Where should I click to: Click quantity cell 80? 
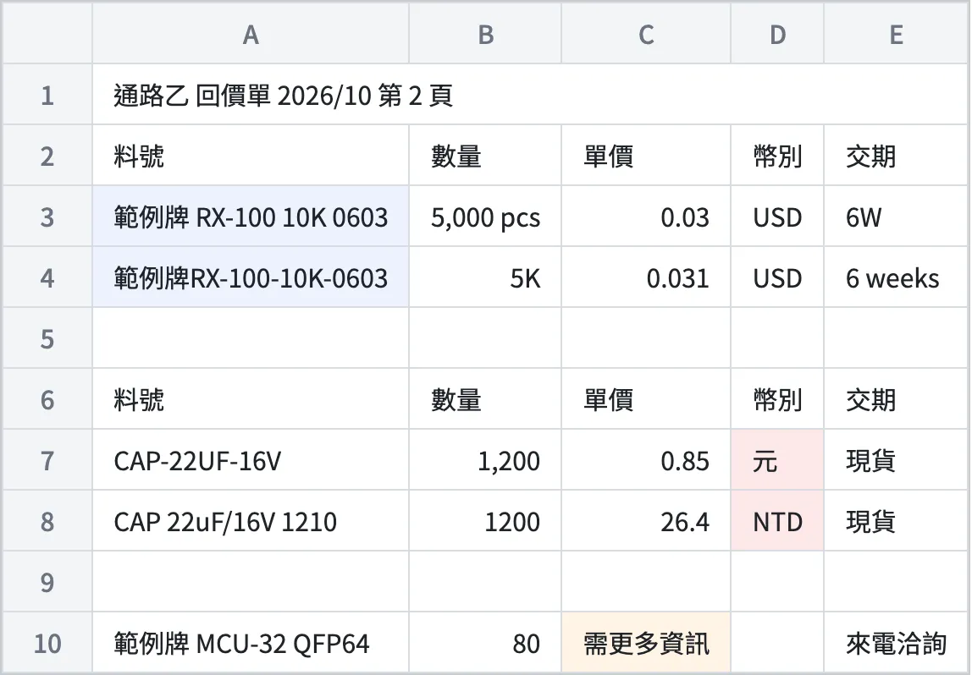485,642
